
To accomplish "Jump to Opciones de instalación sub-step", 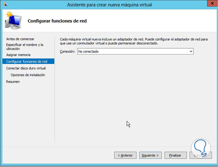I will pyautogui.click(x=28, y=75).
